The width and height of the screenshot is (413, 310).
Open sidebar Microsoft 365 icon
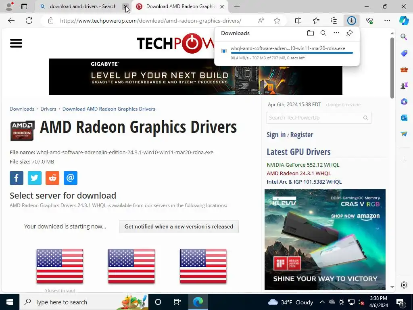click(404, 101)
